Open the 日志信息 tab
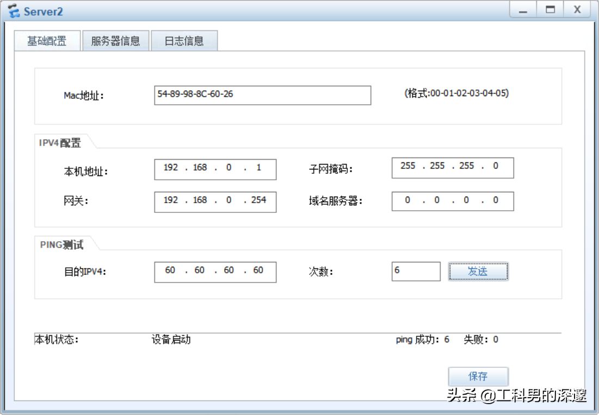 pos(184,40)
